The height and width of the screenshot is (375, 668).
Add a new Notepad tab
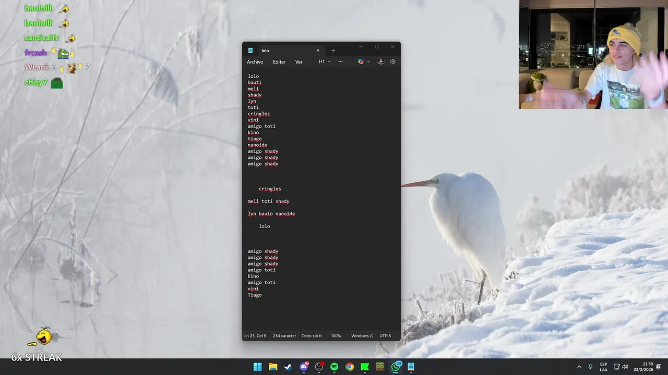tap(333, 51)
